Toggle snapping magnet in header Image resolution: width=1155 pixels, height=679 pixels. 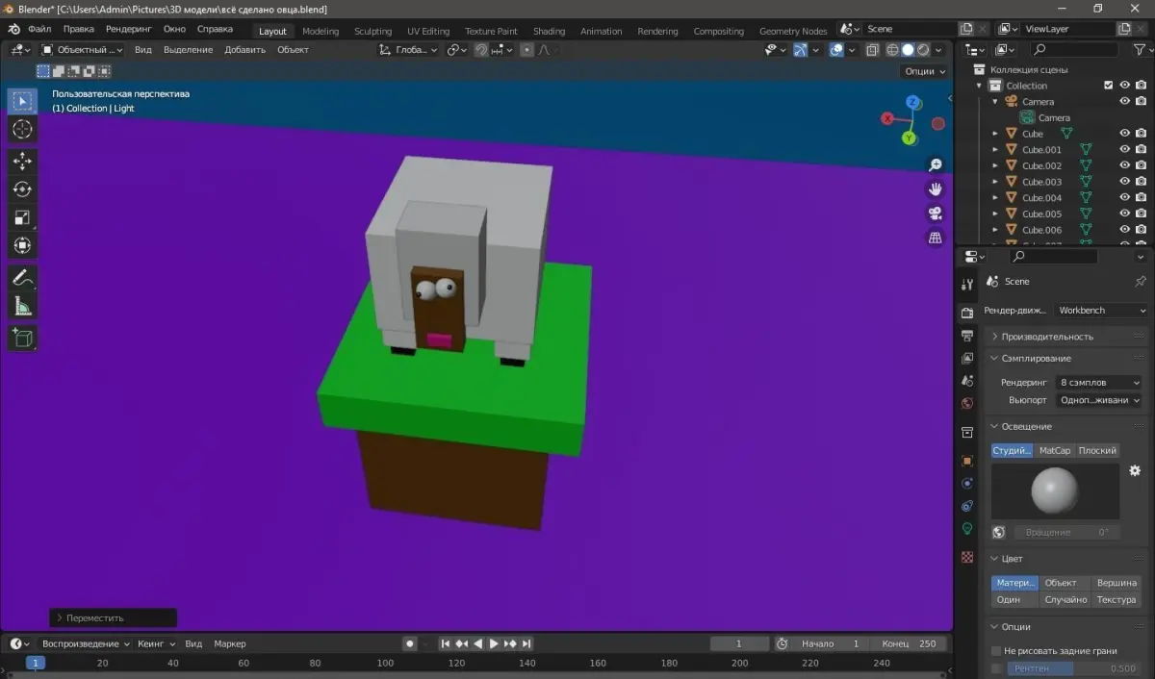[480, 49]
